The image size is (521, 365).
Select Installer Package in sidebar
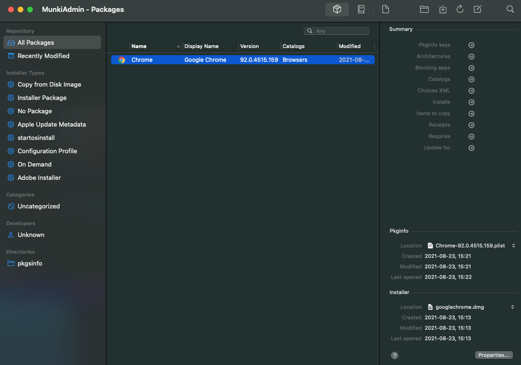(42, 98)
